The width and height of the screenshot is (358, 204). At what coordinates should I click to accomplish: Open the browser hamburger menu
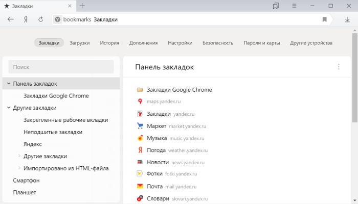[294, 6]
